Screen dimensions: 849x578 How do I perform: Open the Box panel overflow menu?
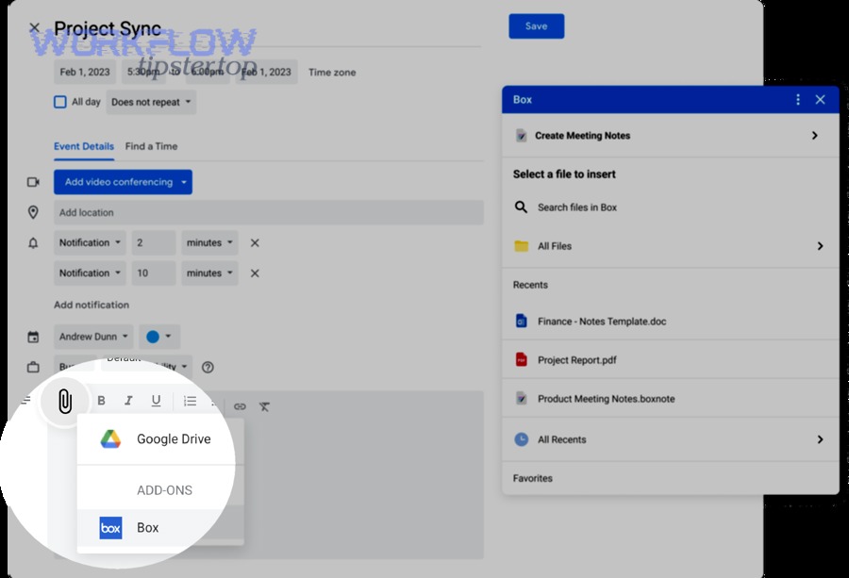[797, 99]
